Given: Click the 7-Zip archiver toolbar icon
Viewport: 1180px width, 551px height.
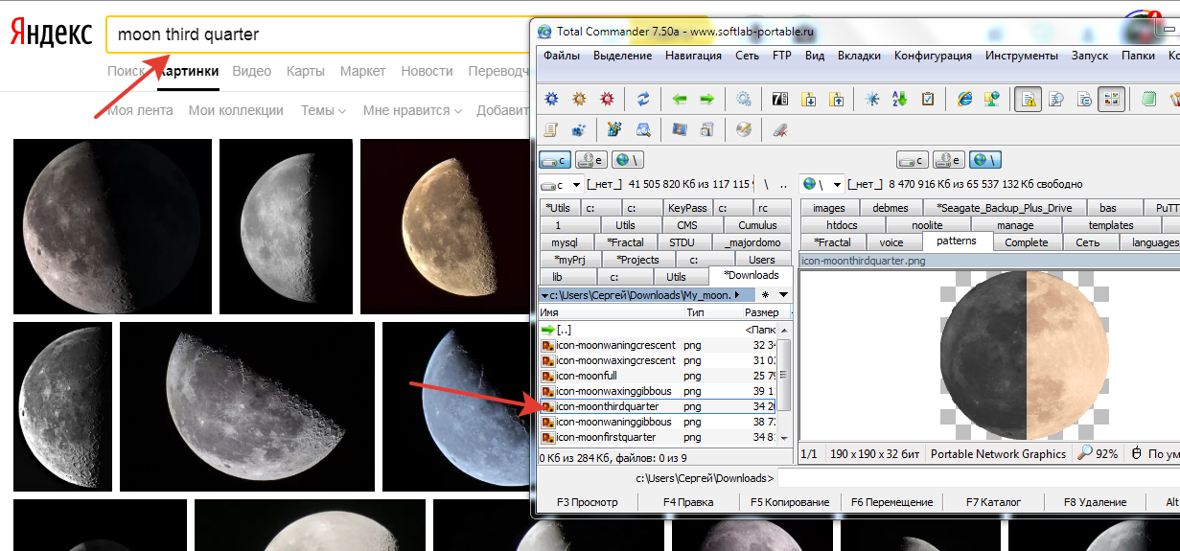Looking at the screenshot, I should [779, 99].
